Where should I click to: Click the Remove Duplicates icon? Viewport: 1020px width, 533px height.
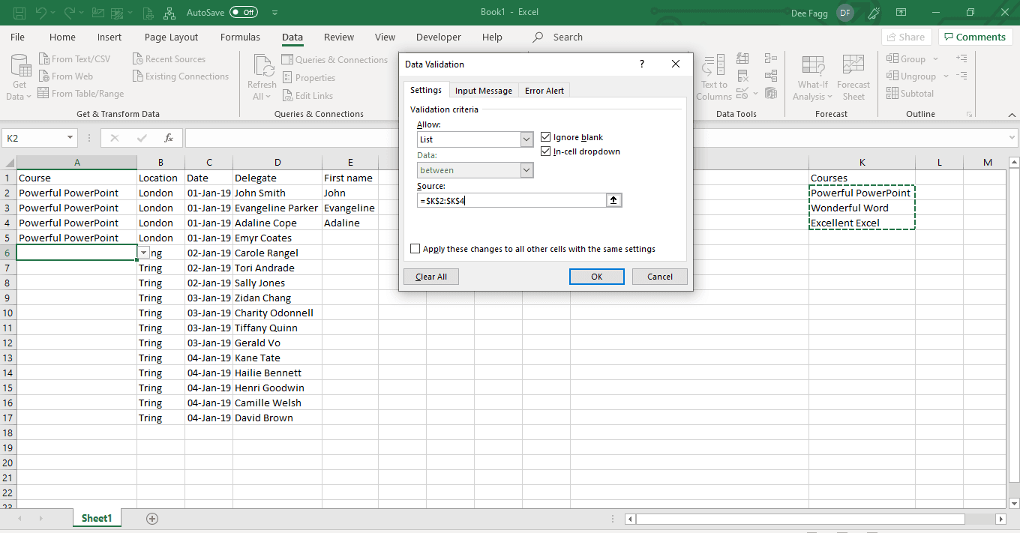pyautogui.click(x=742, y=76)
